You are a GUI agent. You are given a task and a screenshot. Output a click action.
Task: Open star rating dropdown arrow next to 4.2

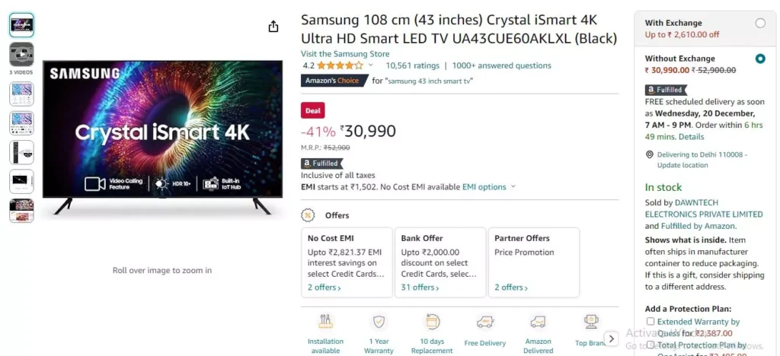[371, 65]
